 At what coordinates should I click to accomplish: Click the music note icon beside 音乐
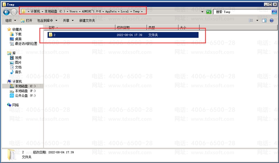click(x=12, y=72)
